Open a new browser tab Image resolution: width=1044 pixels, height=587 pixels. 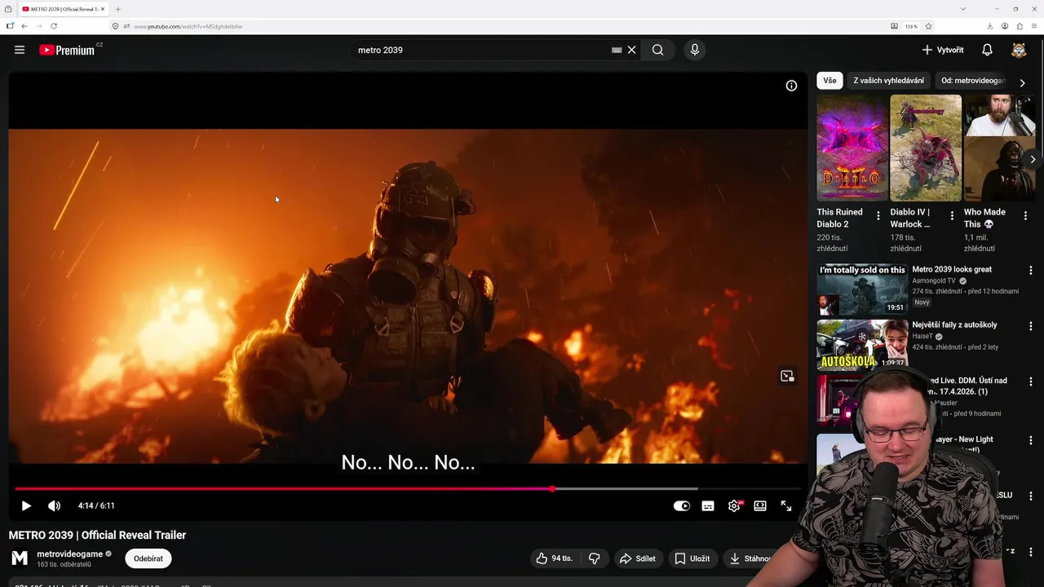tap(117, 9)
